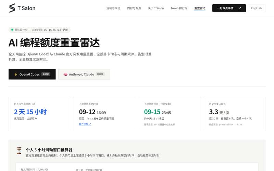The height and width of the screenshot is (171, 274).
Task: Click the '约 0 天 16 小时 后' text
Action: tap(154, 118)
